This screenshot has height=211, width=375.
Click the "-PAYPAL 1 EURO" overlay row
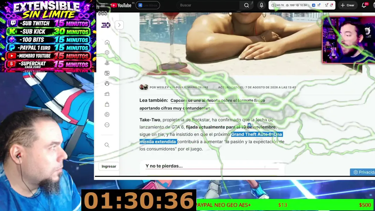tap(48, 48)
